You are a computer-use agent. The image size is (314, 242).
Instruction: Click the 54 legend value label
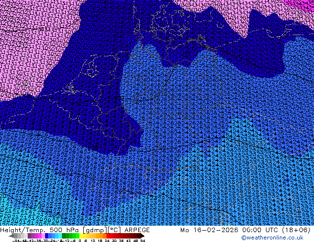(143, 241)
